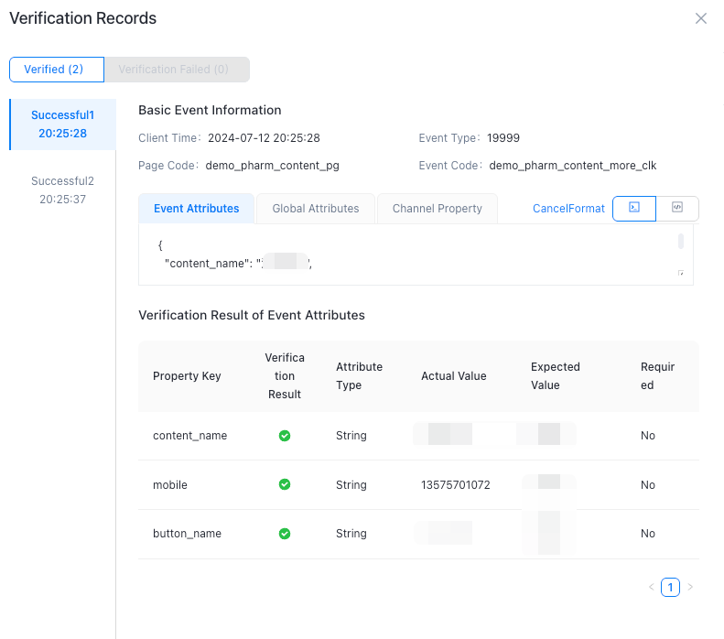724x639 pixels.
Task: Click the mobile property key cell
Action: point(170,485)
